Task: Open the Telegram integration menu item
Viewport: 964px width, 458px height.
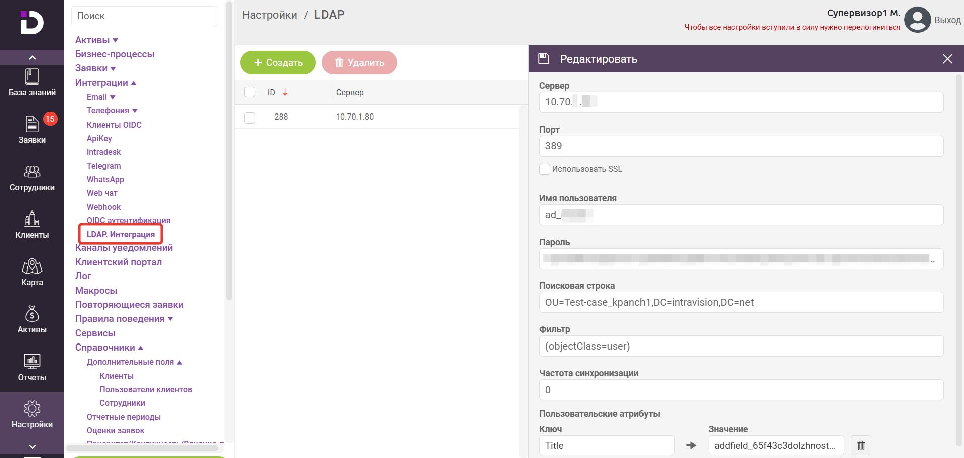Action: [103, 166]
